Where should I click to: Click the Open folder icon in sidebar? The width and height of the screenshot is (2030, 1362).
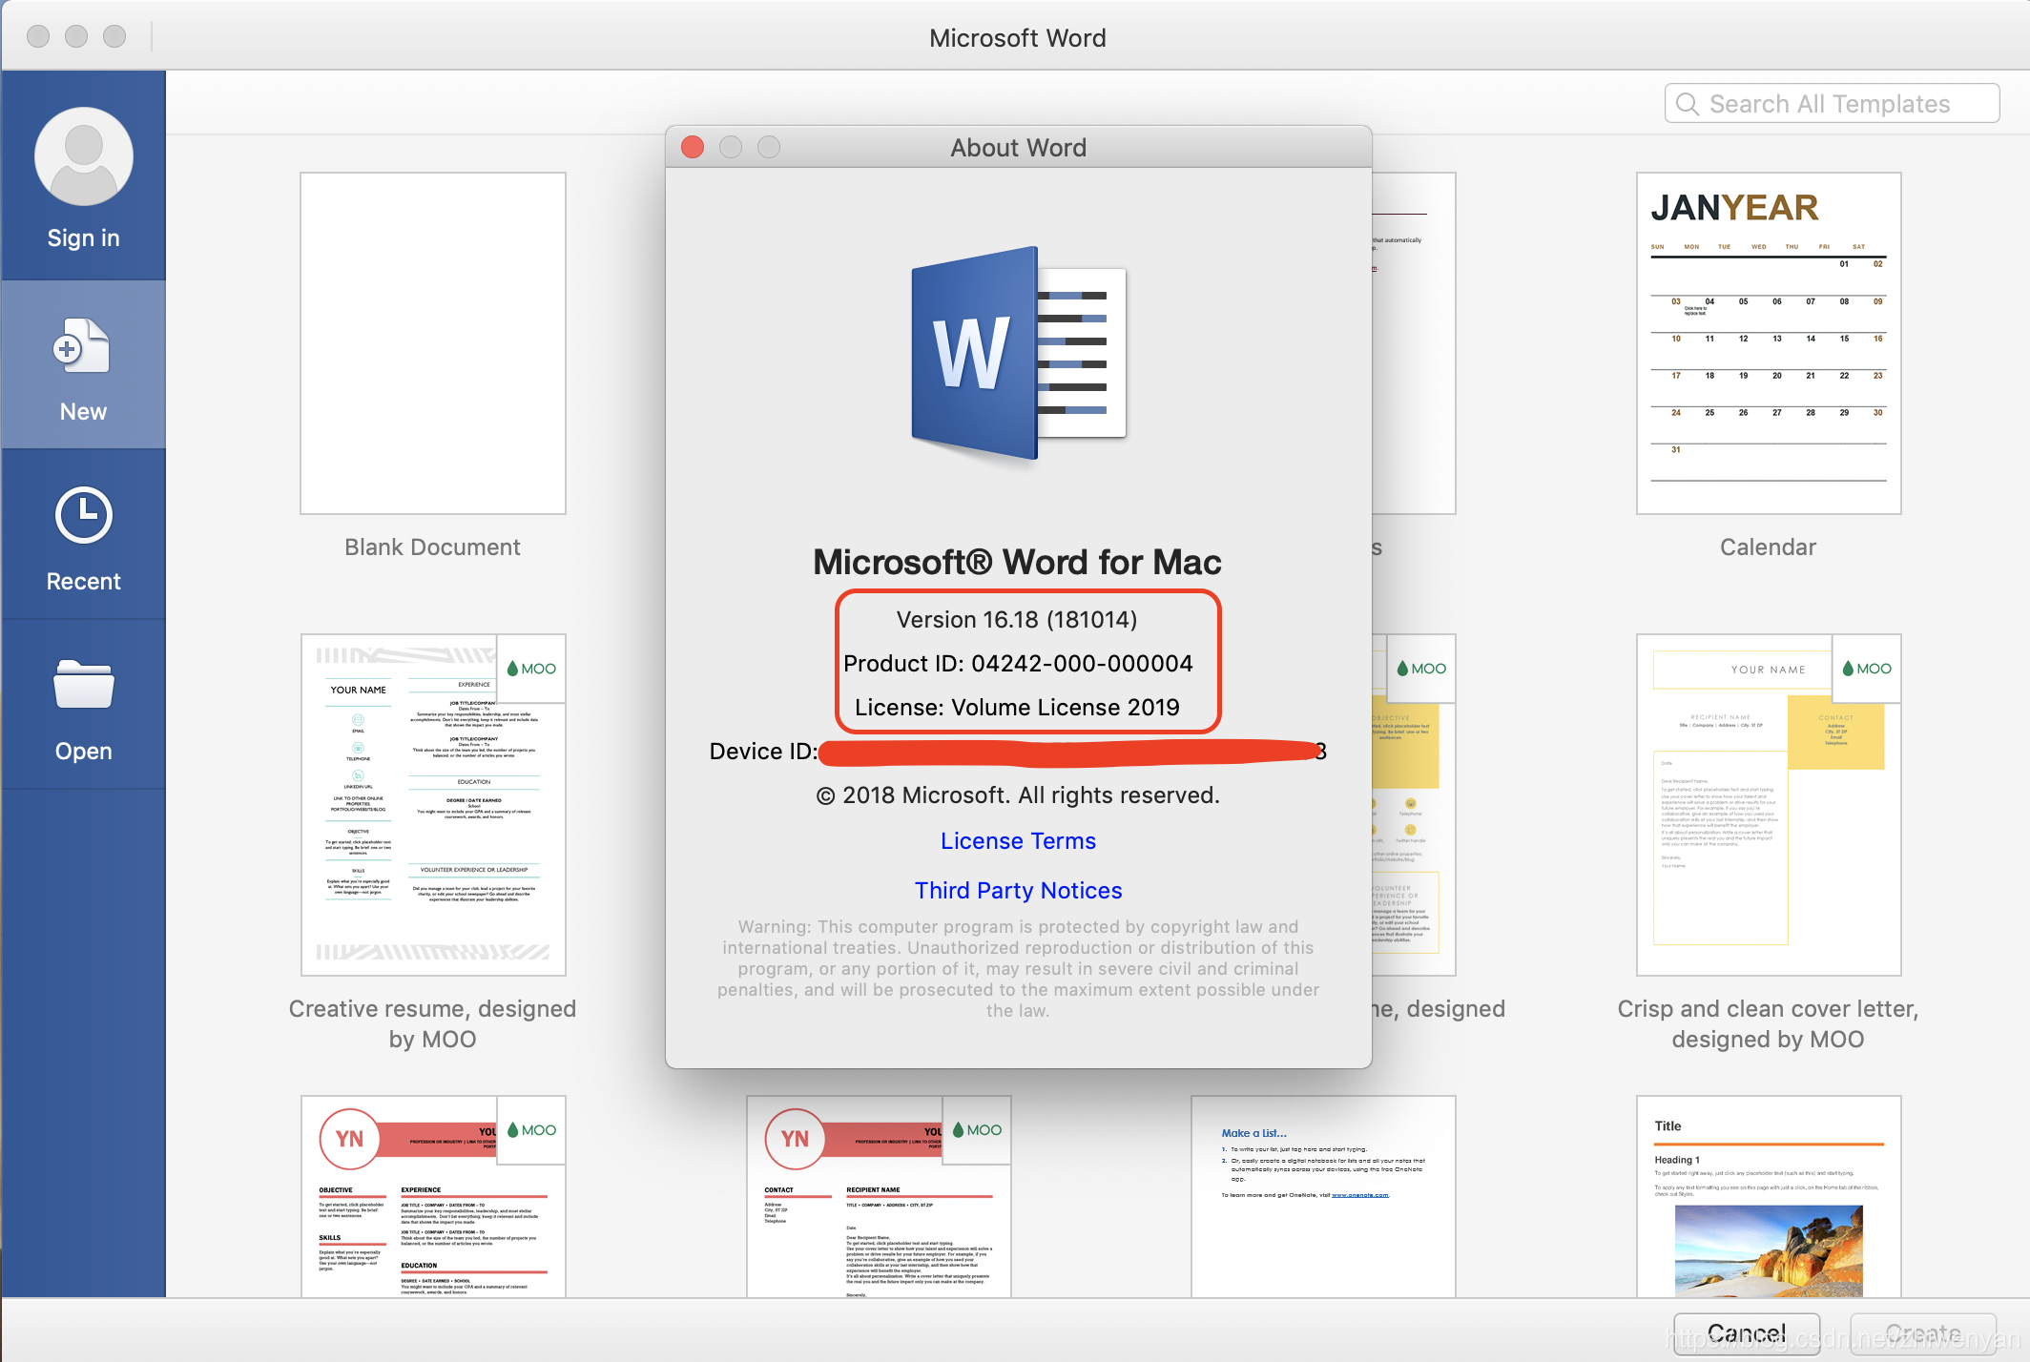pos(84,684)
